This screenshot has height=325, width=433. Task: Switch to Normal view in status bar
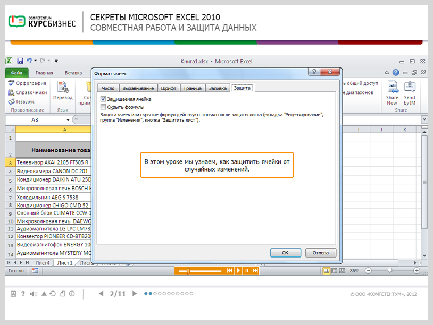[x=327, y=271]
